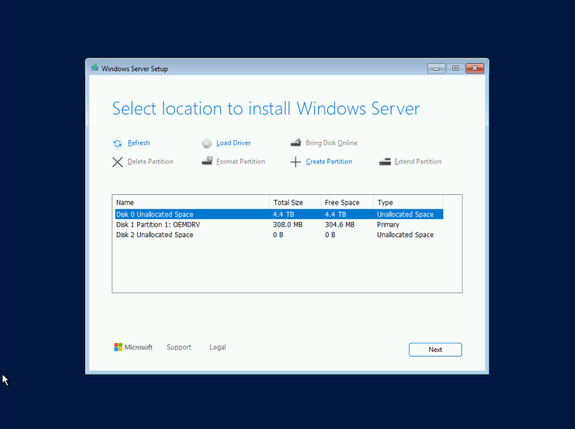Click the Next button
Screen dimensions: 575x429
(x=435, y=349)
